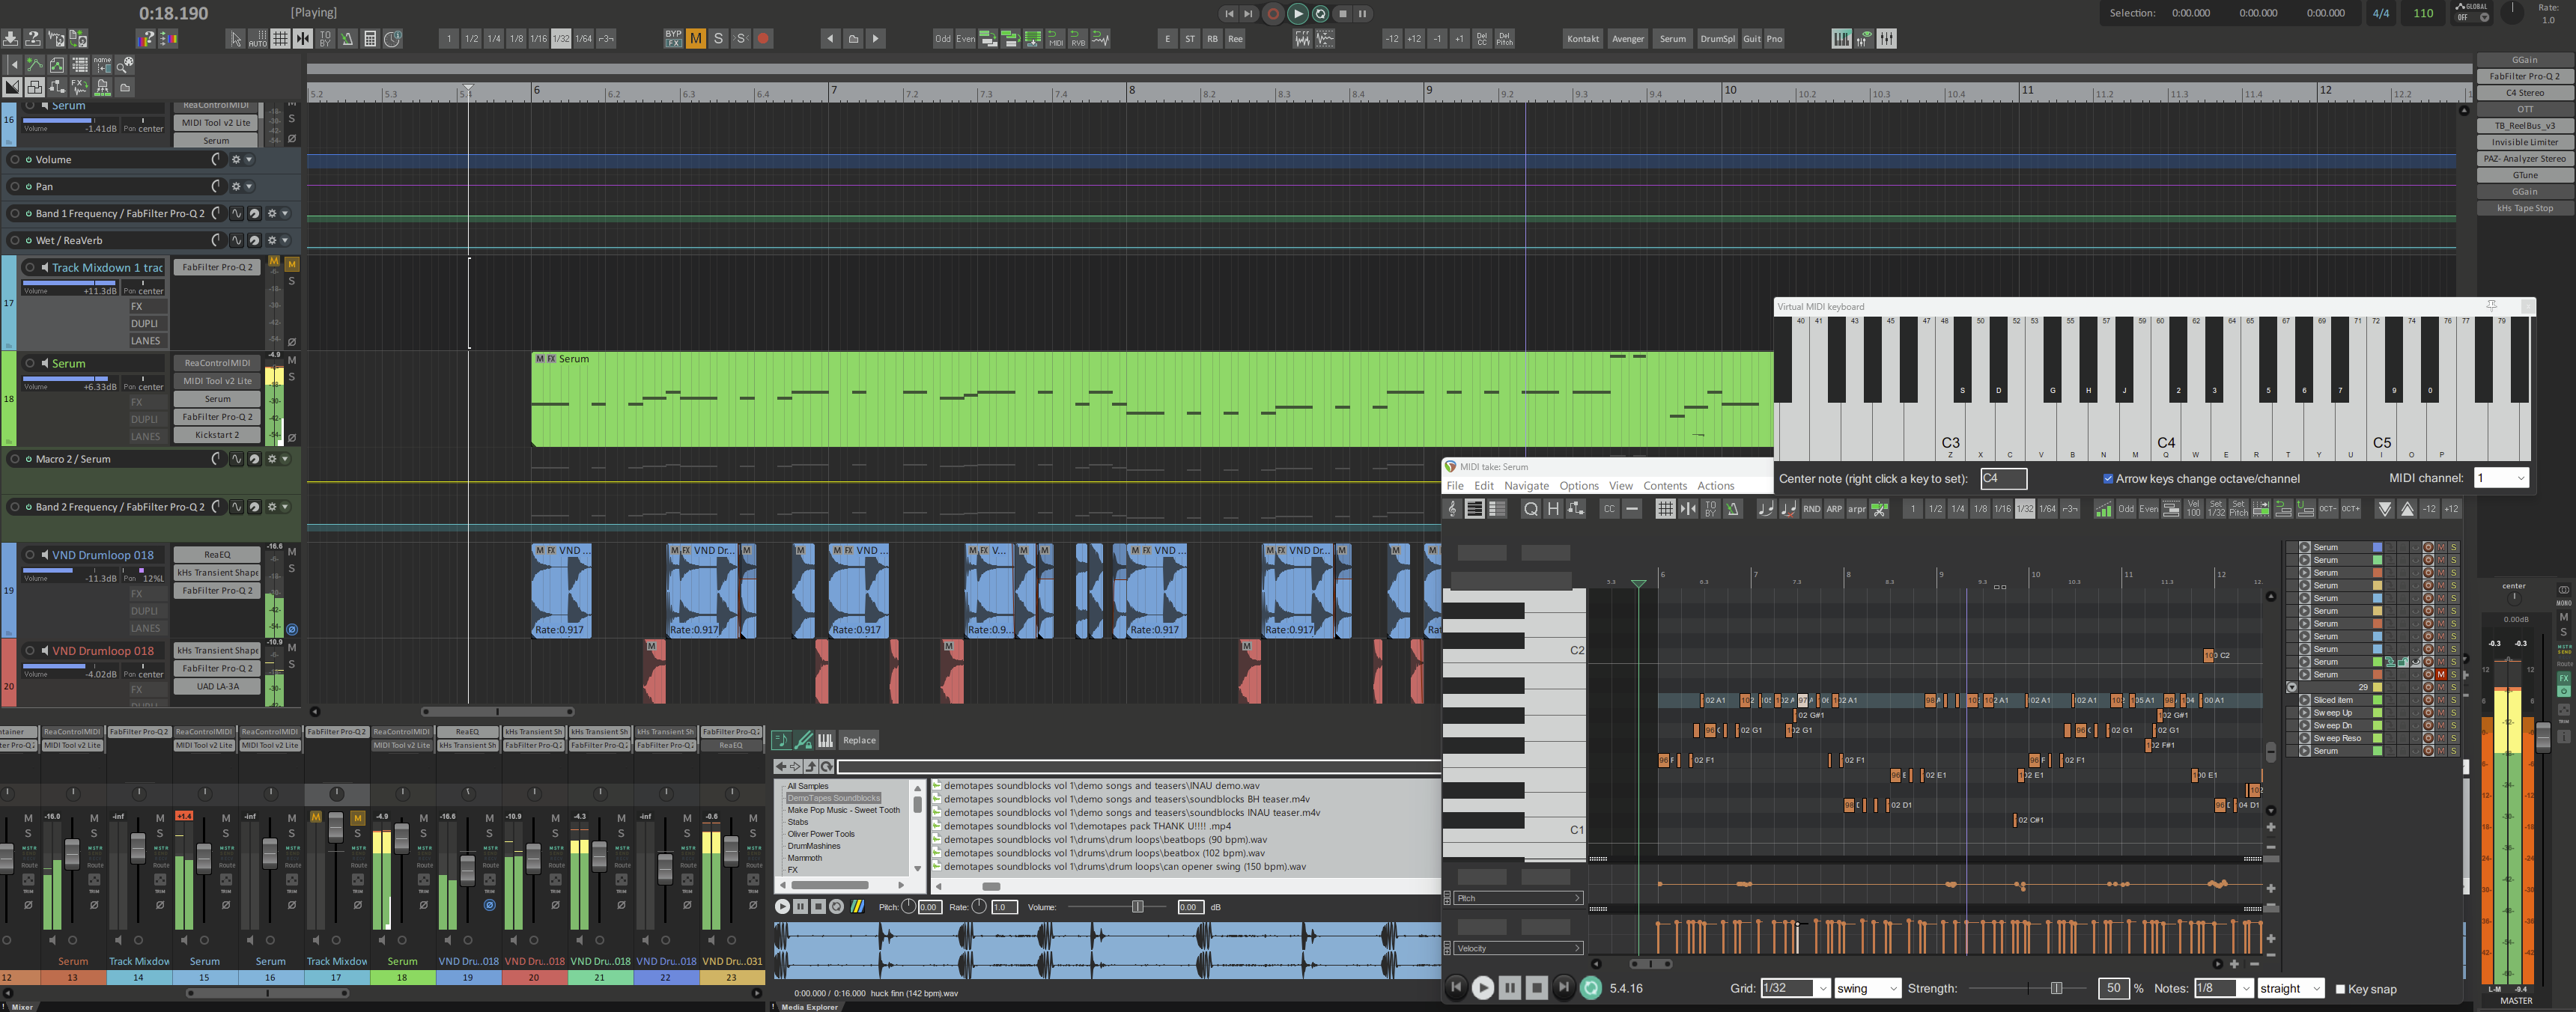Open MIDI editor File menu

tap(1455, 486)
